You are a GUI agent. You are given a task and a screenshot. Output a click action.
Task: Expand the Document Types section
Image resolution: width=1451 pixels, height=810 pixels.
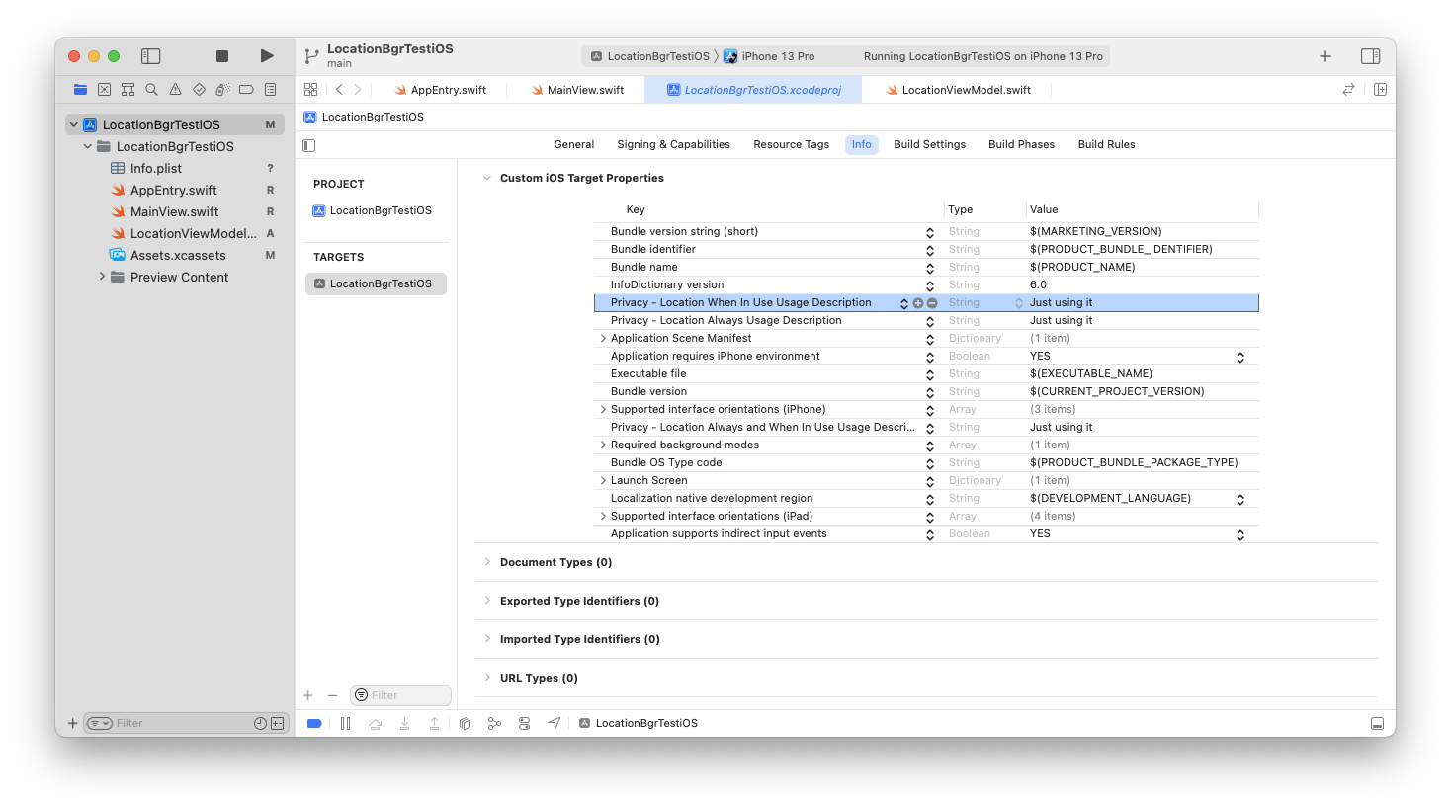(486, 562)
